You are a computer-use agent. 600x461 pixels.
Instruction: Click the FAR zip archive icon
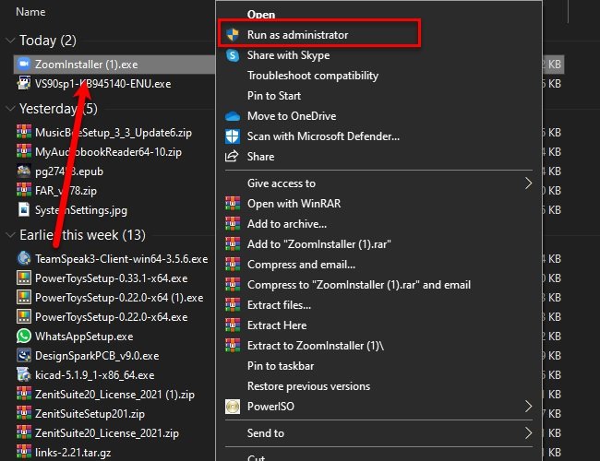(x=24, y=190)
